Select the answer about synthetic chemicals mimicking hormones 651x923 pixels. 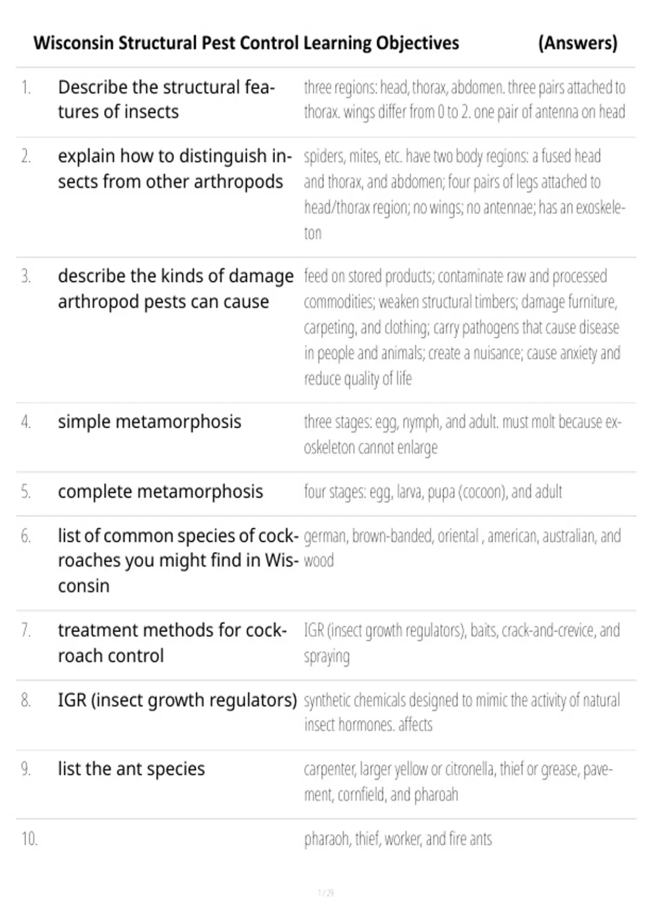point(462,712)
